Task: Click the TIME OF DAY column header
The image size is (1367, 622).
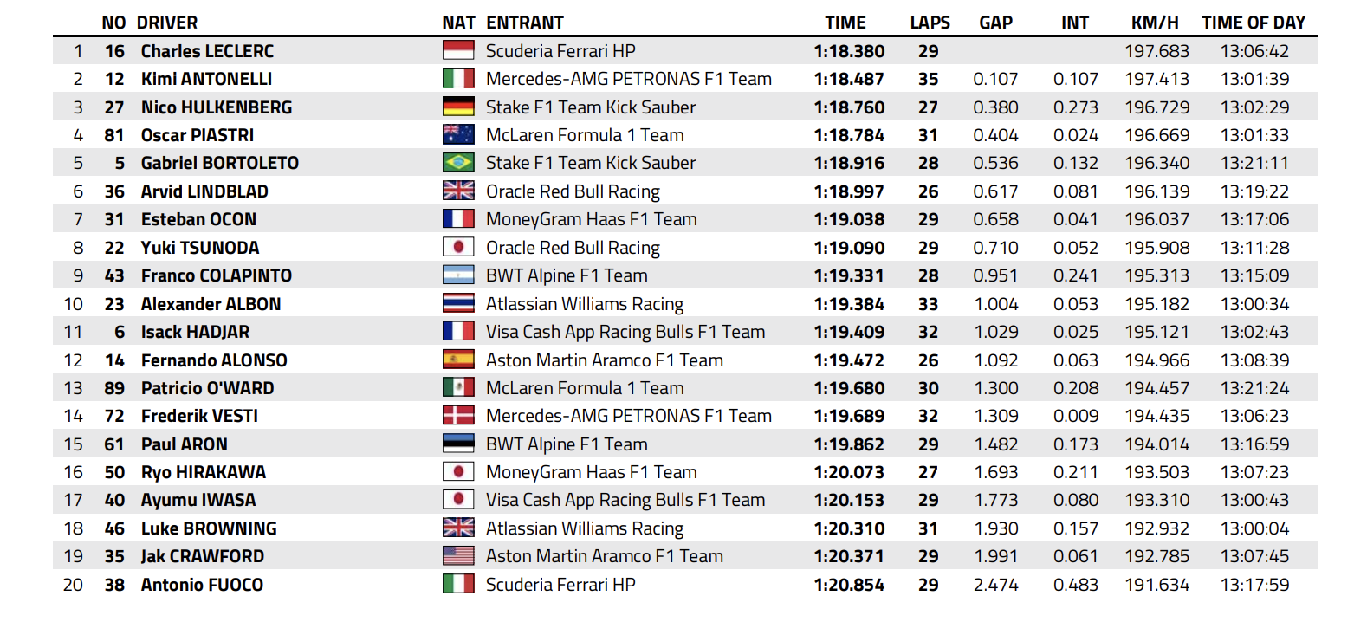Action: [x=1253, y=23]
